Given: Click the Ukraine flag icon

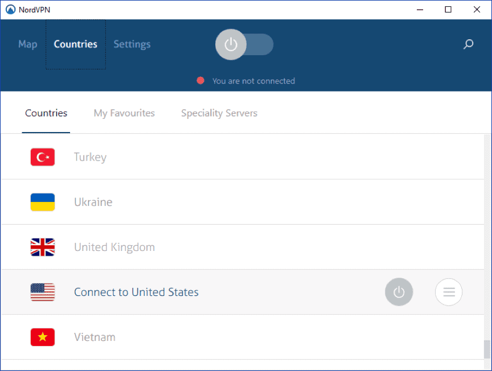Looking at the screenshot, I should click(x=43, y=202).
